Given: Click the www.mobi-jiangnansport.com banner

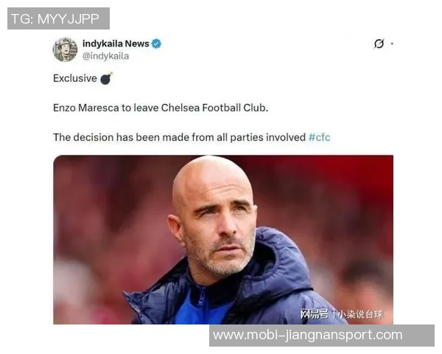Looking at the screenshot, I should 322,336.
